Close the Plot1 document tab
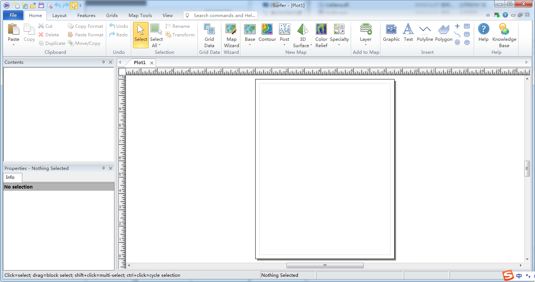This screenshot has height=282, width=535. tap(152, 63)
